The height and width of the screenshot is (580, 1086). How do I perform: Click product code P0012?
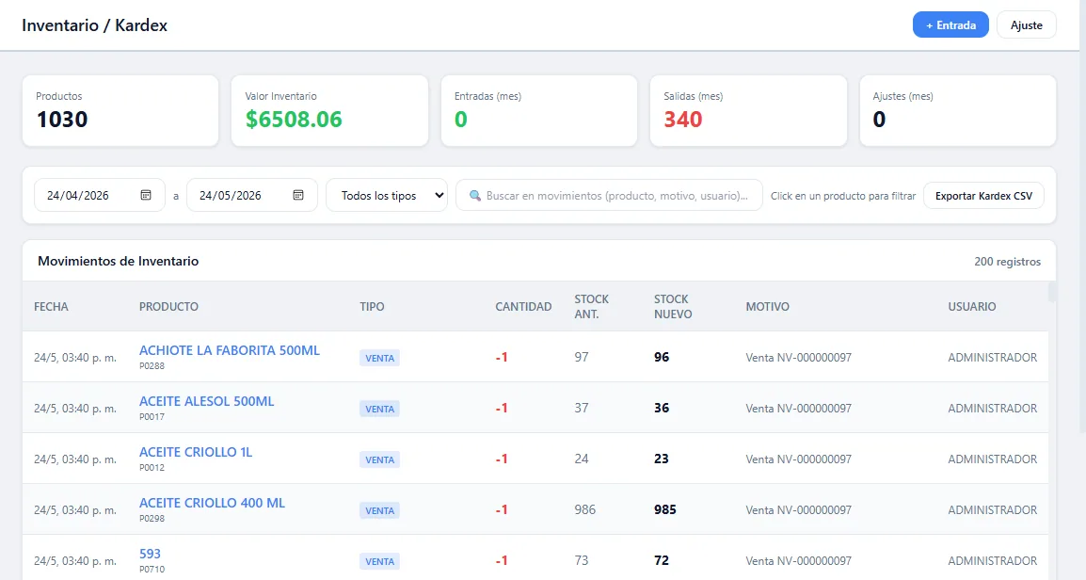click(152, 467)
